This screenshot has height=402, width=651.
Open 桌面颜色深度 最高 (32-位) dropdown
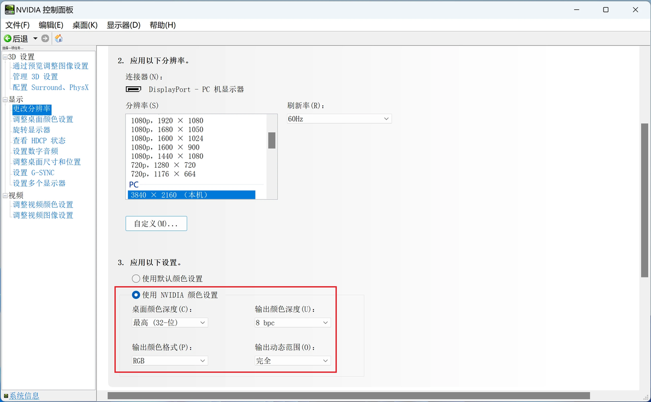[x=169, y=323]
